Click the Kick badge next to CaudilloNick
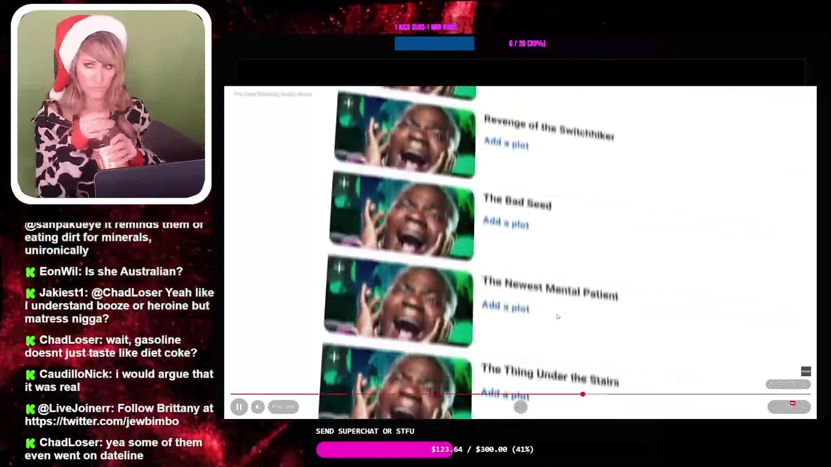 coord(30,374)
